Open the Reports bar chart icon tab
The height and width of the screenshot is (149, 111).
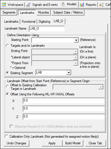[88, 5]
